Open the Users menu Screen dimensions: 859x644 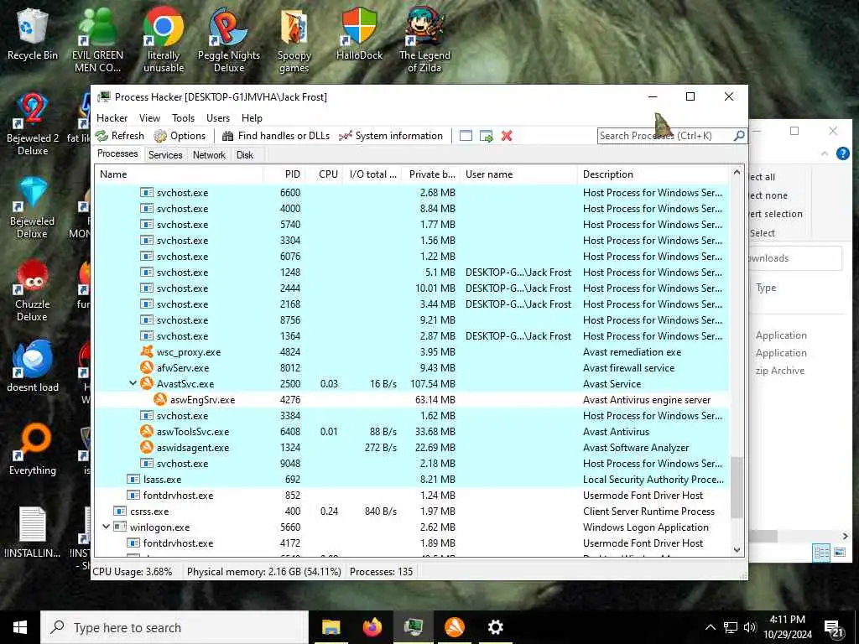click(218, 118)
